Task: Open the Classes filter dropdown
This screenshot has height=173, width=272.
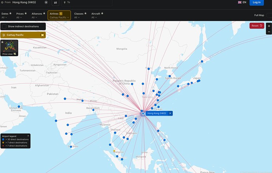Action: (x=80, y=15)
